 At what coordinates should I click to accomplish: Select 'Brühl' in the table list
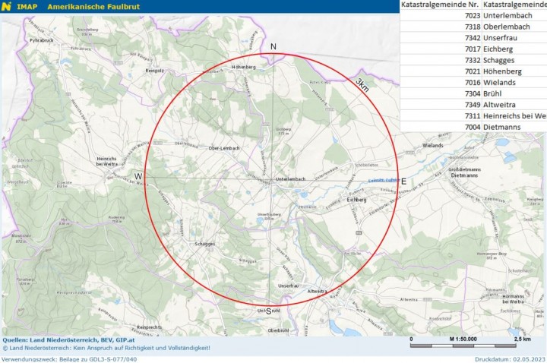click(x=492, y=94)
